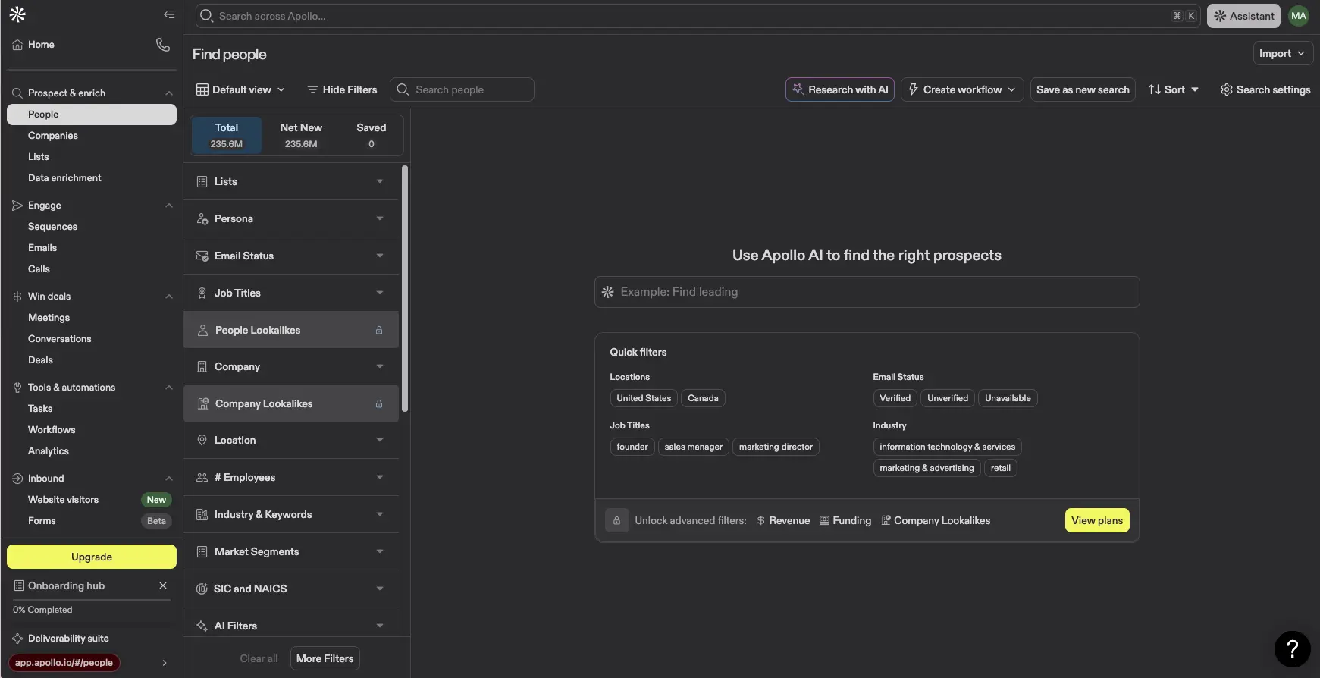
Task: Click into the Search people field
Action: pos(462,89)
